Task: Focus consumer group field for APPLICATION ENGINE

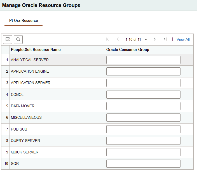Action: [x=143, y=71]
